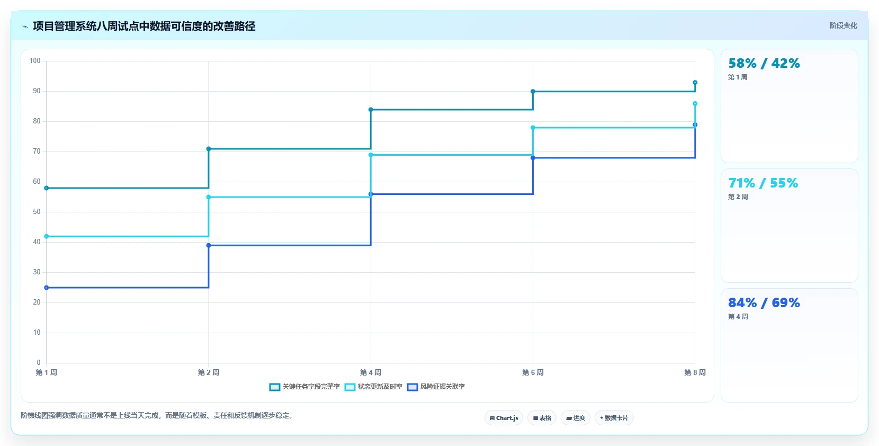Toggle the 风险证据关联率 legend item
Image resolution: width=879 pixels, height=446 pixels.
click(x=436, y=387)
